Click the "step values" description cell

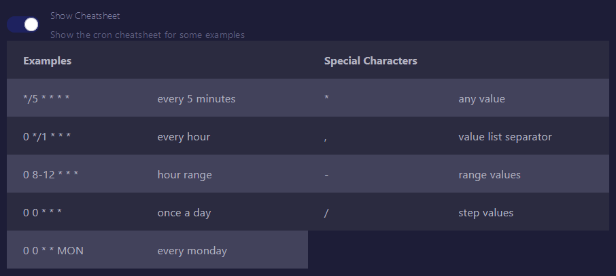486,213
